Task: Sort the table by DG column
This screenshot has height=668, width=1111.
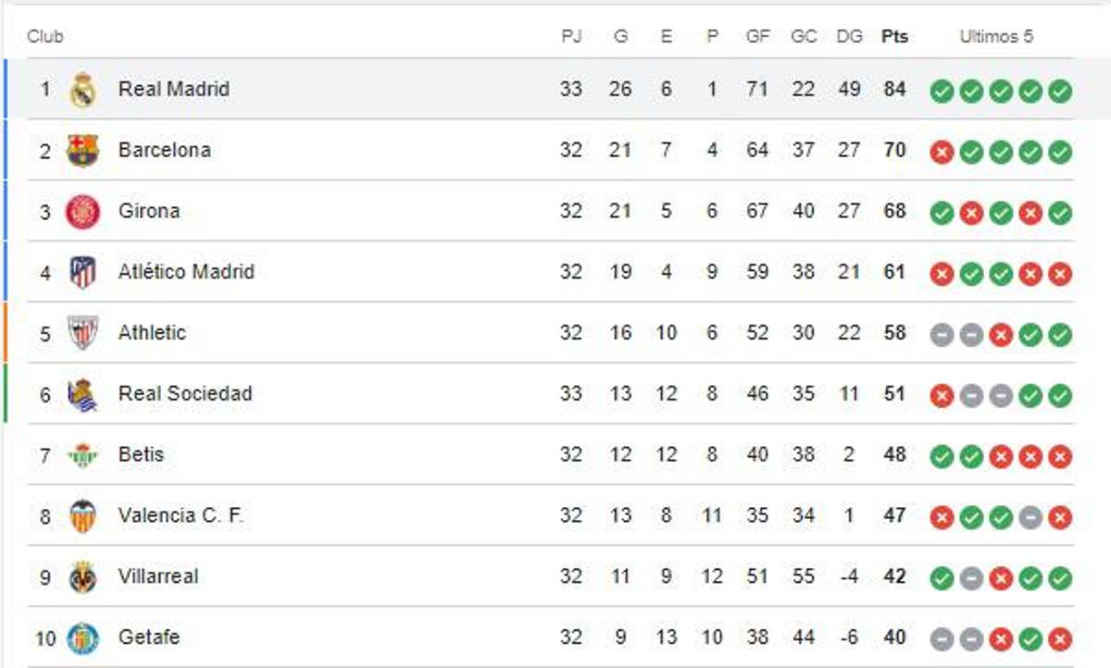Action: click(x=848, y=37)
